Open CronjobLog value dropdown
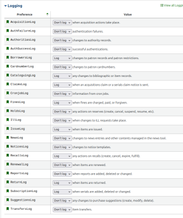Screen dimensions: 183x218 pos(62,94)
